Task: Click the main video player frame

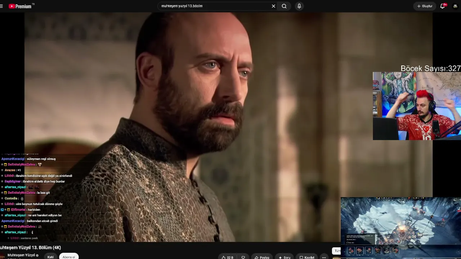Action: pos(228,127)
